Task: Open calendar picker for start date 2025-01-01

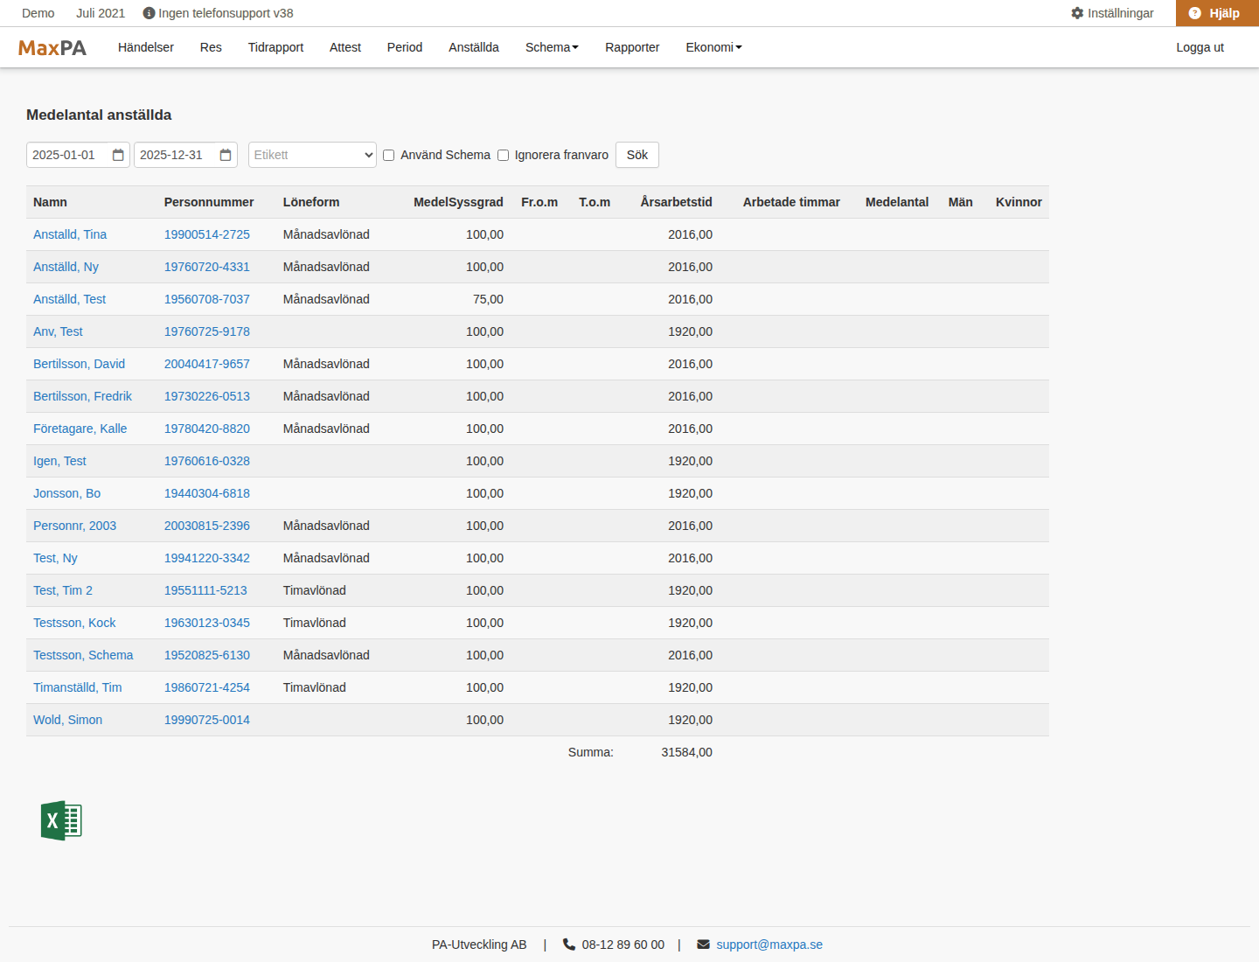Action: click(118, 155)
